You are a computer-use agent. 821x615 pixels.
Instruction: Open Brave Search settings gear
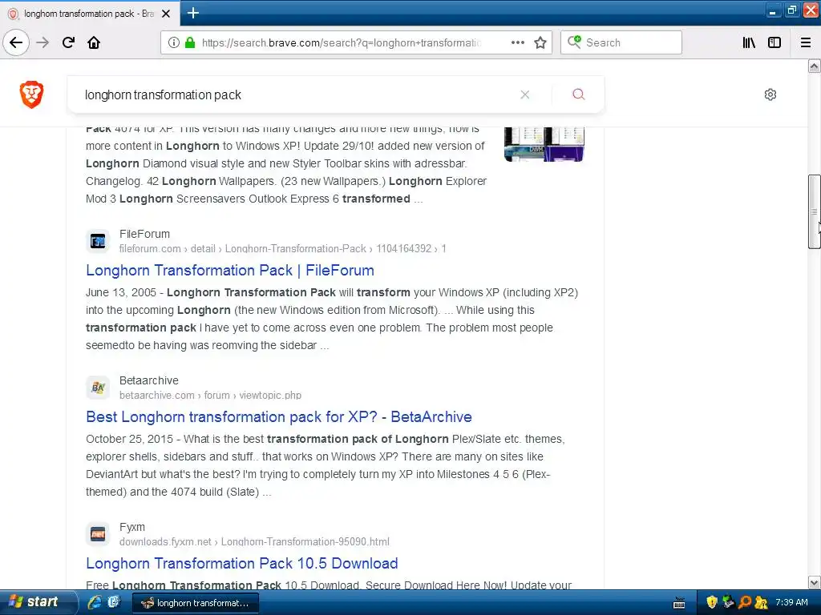pos(770,94)
